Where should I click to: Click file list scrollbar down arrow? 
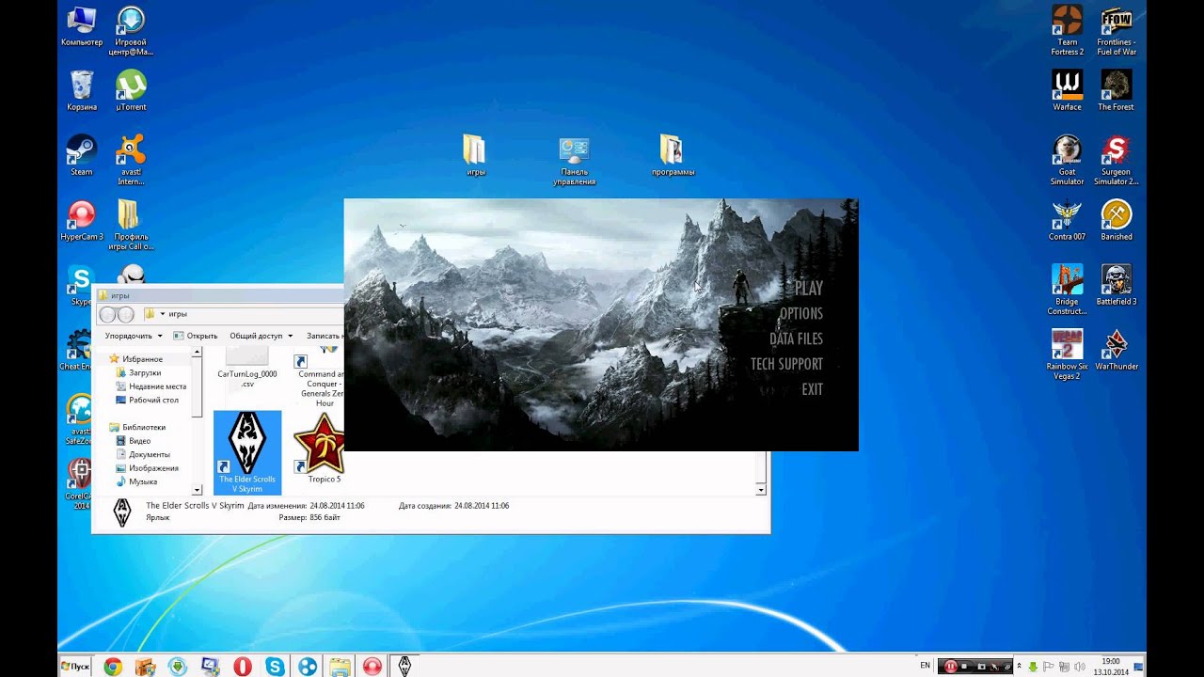click(x=761, y=490)
